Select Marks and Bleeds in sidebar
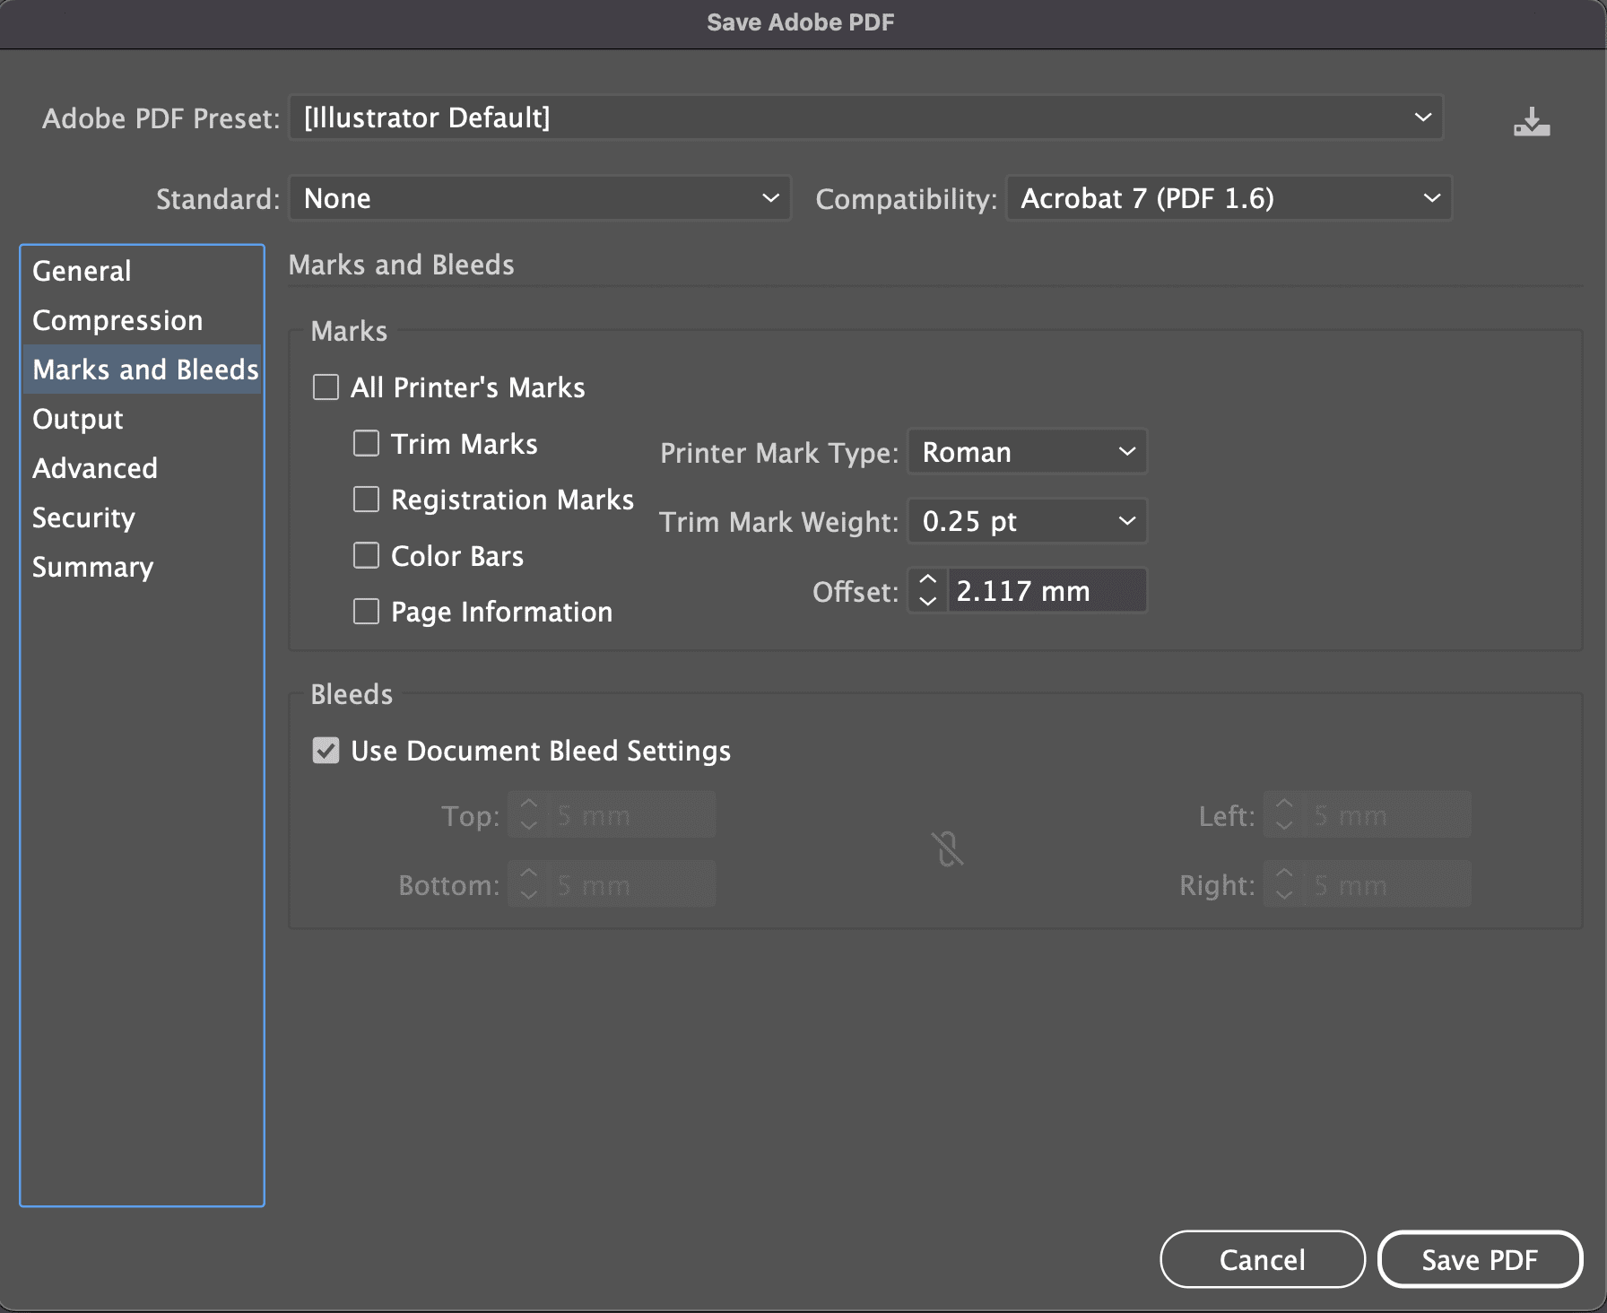Image resolution: width=1607 pixels, height=1313 pixels. coord(142,370)
